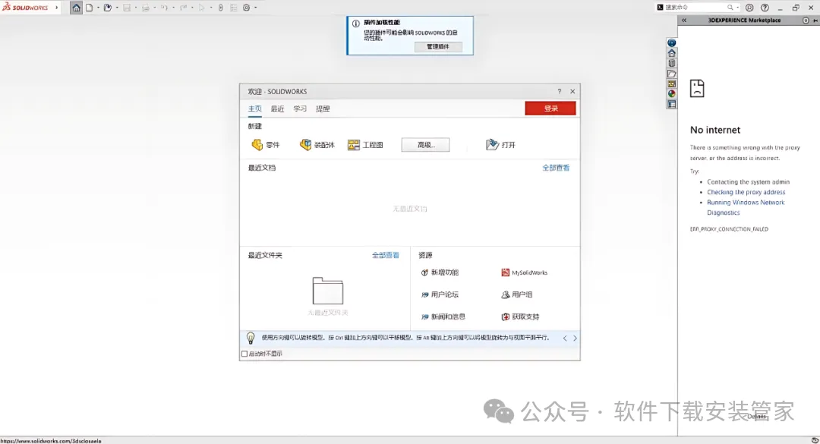Viewport: 820px width, 444px height.
Task: Expand the New document dropdown arrow
Action: coord(98,8)
